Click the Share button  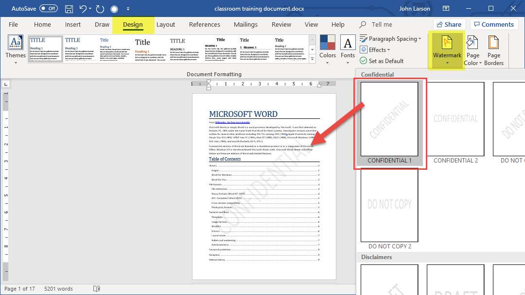[x=448, y=24]
